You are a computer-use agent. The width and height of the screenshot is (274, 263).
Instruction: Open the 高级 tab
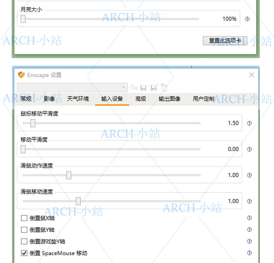coord(141,99)
